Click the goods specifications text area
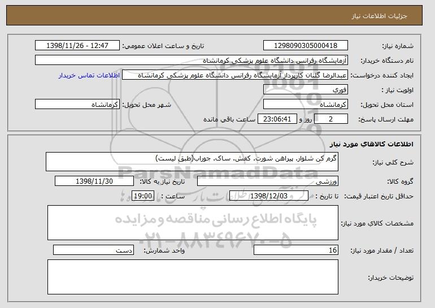 coord(193,223)
